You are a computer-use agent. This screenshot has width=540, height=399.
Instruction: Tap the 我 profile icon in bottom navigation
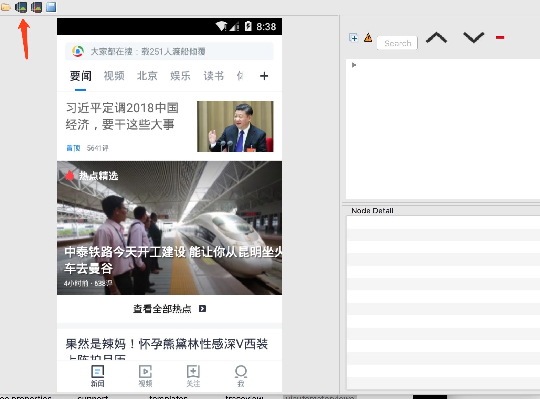tap(241, 376)
